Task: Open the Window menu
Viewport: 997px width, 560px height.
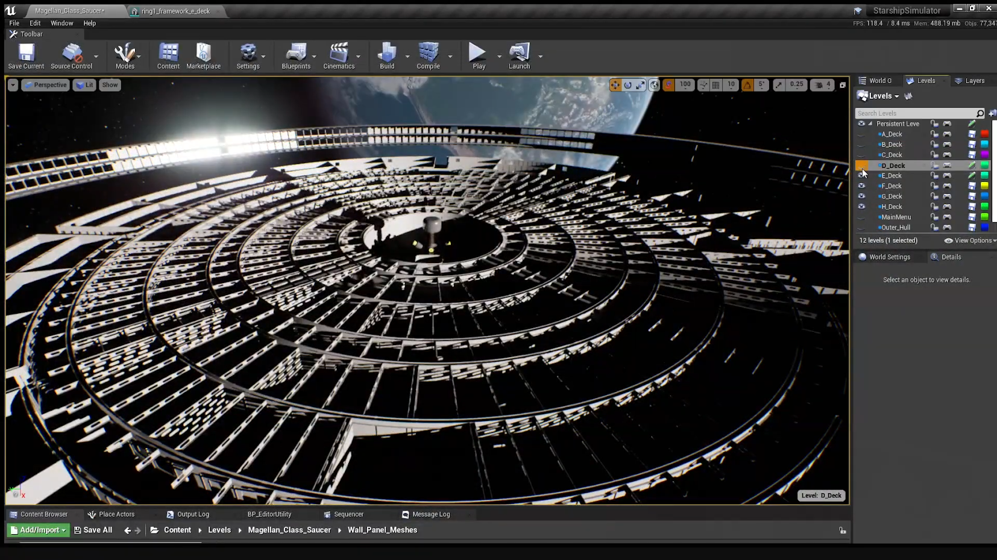Action: (x=61, y=23)
